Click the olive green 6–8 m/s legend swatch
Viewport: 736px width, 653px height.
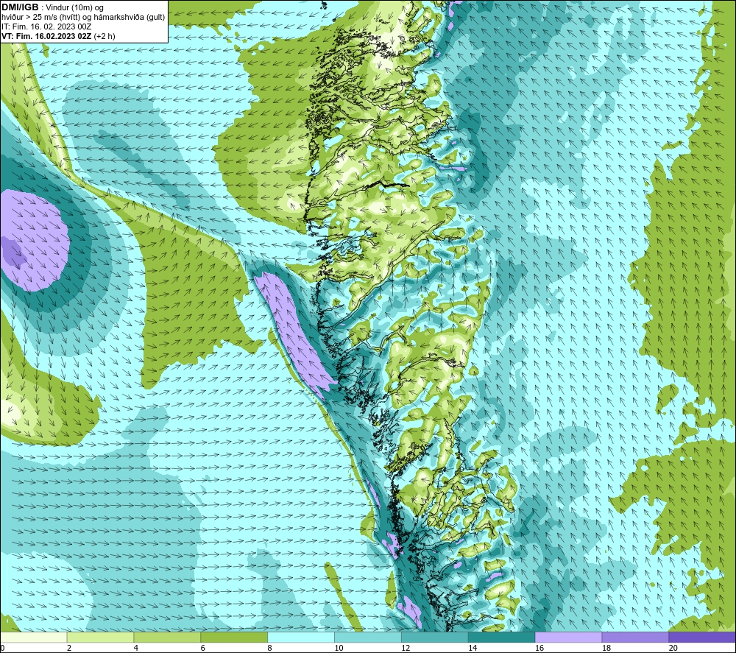click(234, 637)
